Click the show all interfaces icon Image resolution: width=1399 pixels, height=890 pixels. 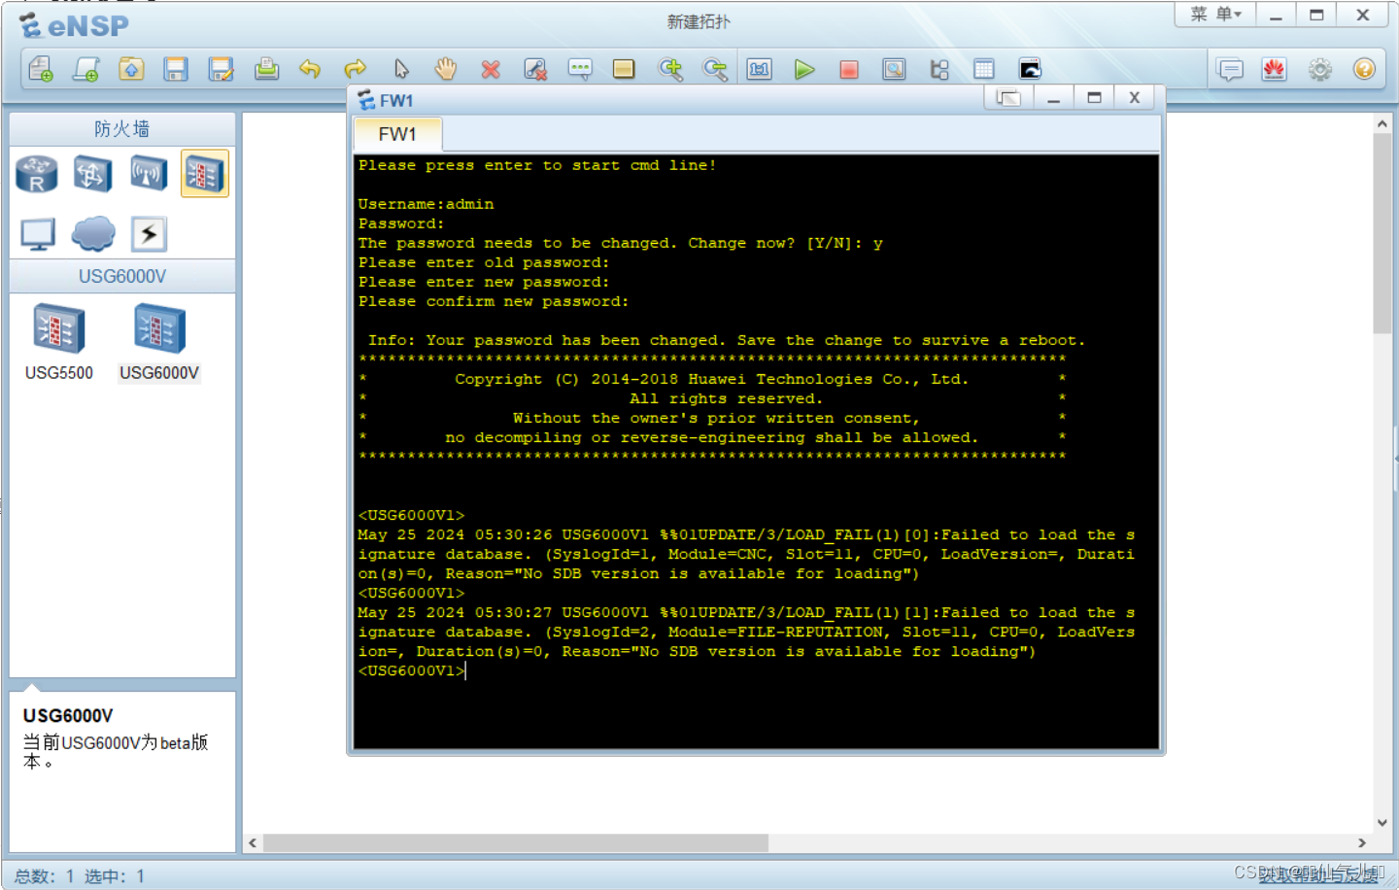pyautogui.click(x=939, y=69)
